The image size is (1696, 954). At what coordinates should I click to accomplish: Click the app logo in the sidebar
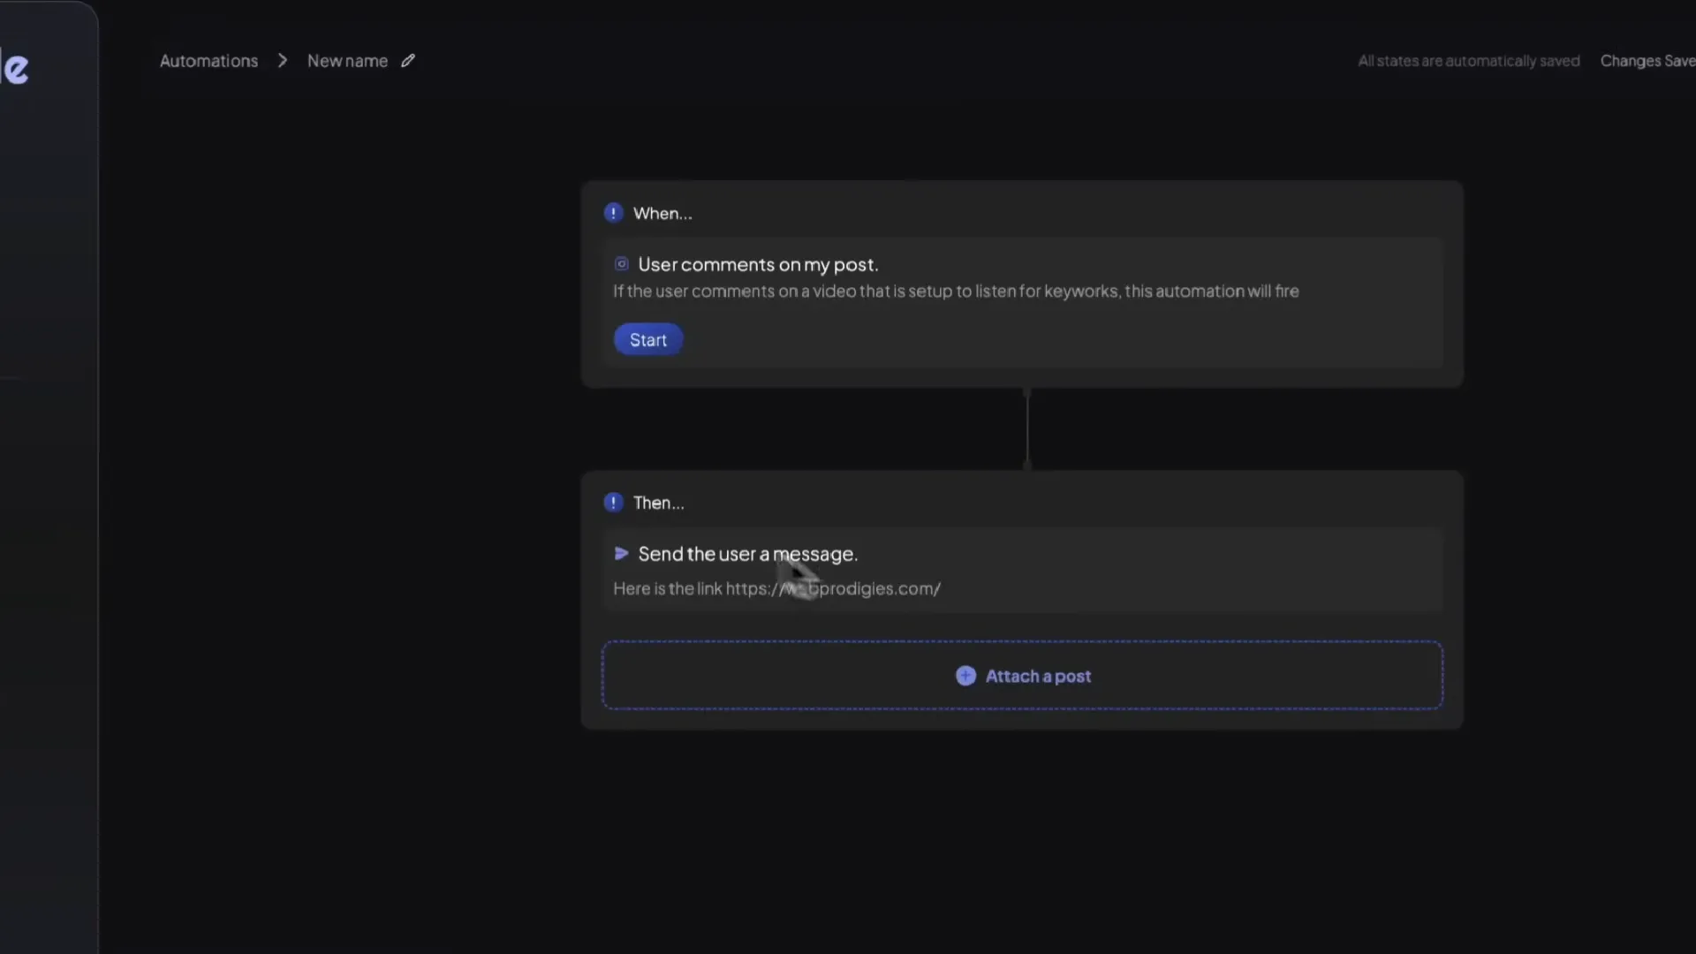pyautogui.click(x=15, y=68)
